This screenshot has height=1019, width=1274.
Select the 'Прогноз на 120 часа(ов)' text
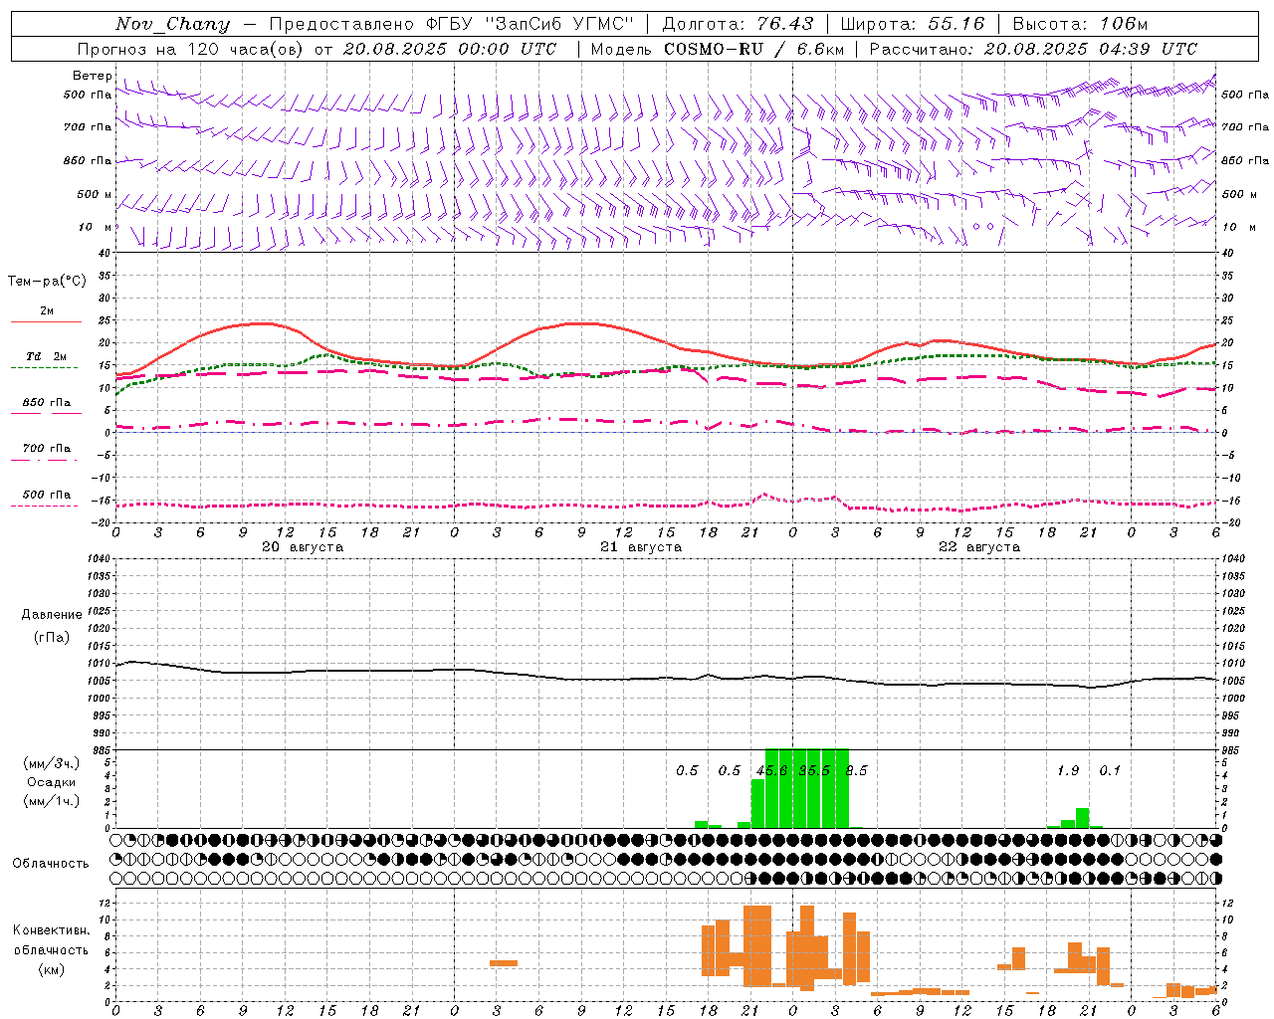point(192,49)
